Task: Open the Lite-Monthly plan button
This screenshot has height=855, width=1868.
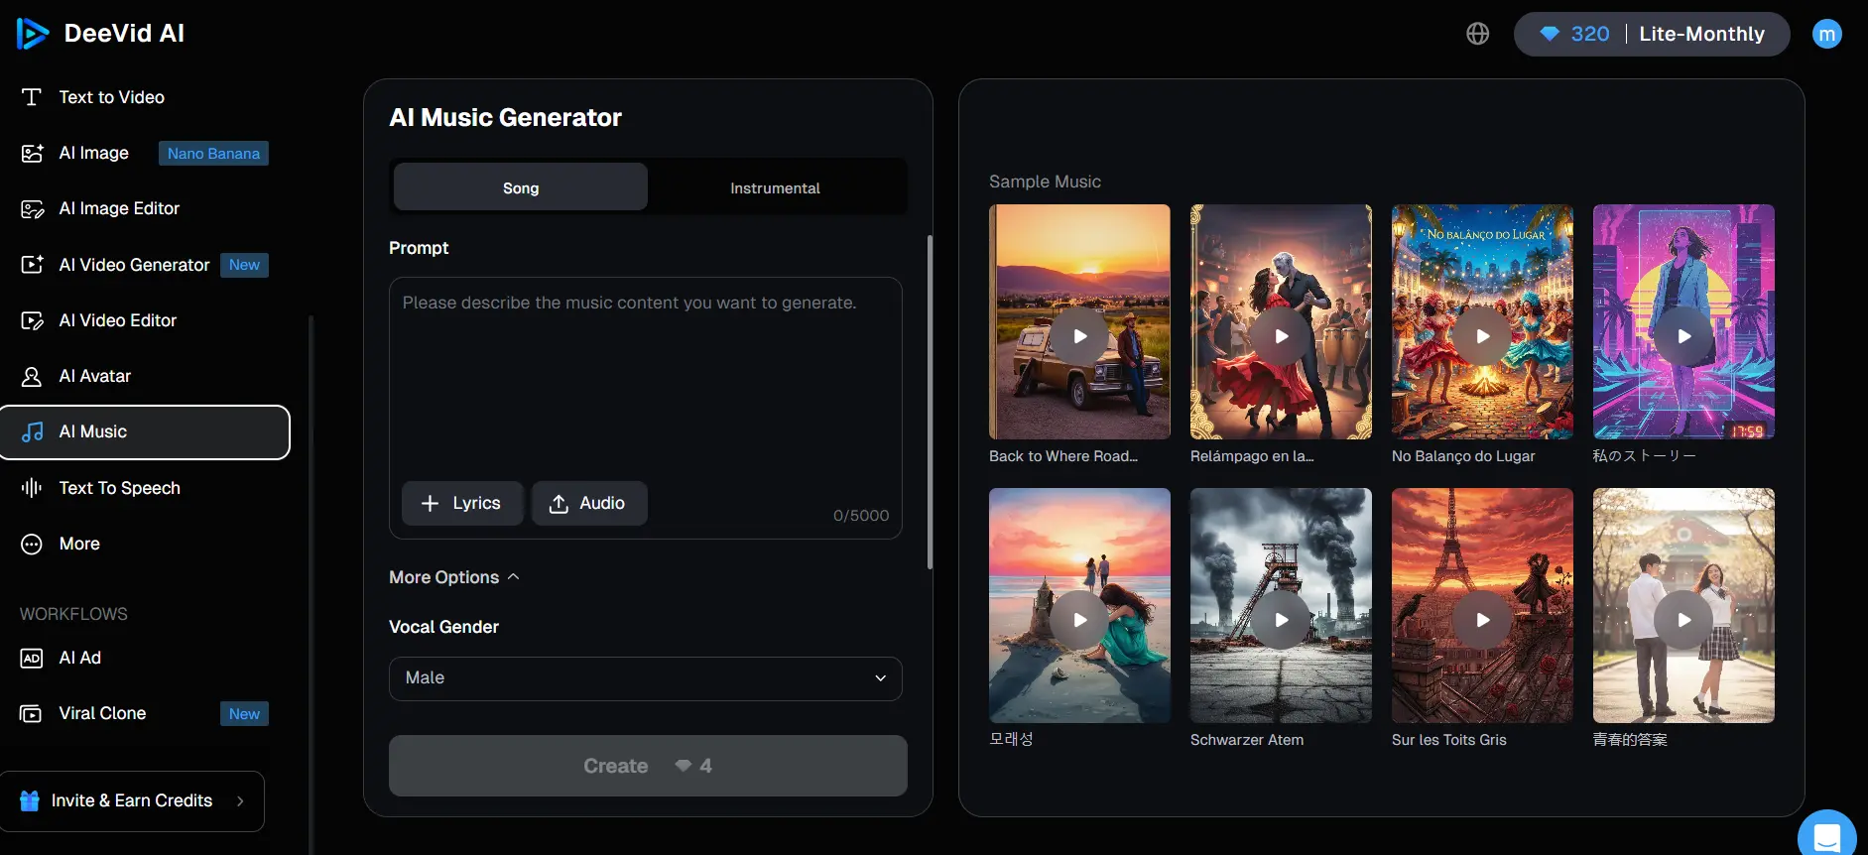Action: coord(1702,34)
